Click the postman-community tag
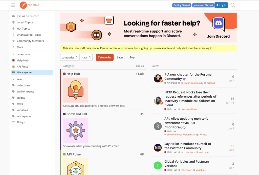 click(x=192, y=83)
